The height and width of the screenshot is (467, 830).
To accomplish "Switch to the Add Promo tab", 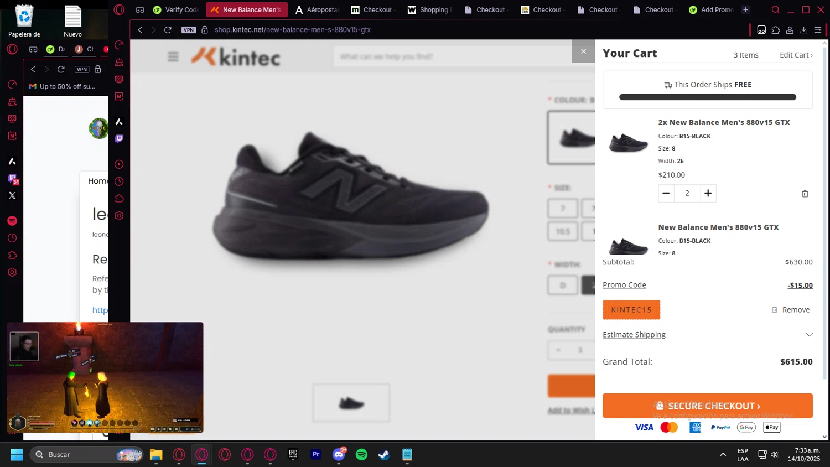I will [711, 10].
